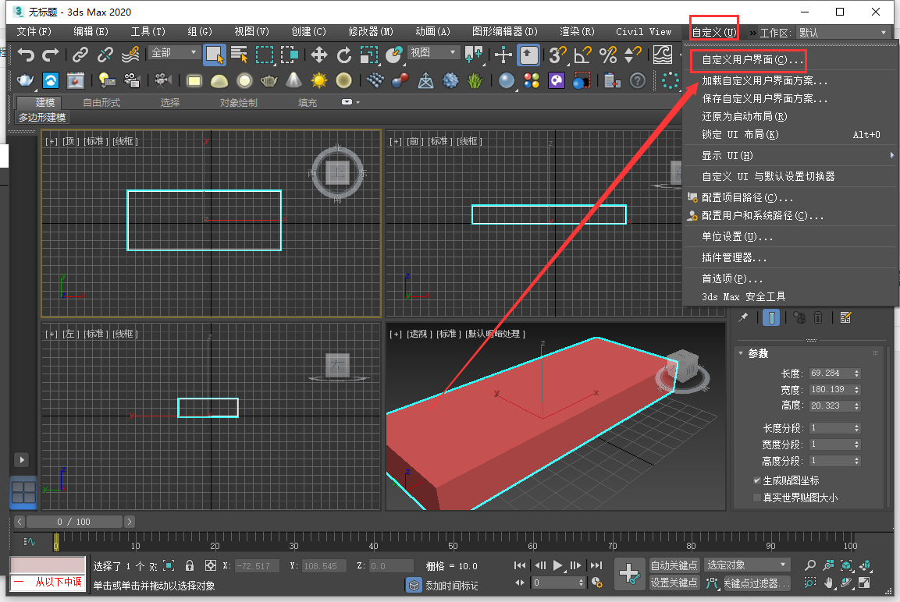Image resolution: width=900 pixels, height=602 pixels.
Task: Open the 文件(F) menu
Action: coord(34,31)
